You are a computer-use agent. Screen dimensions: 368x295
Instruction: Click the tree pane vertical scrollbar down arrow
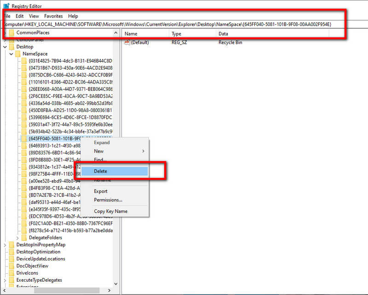(x=116, y=284)
